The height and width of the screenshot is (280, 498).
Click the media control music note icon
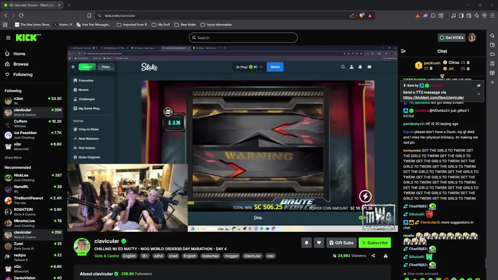click(453, 16)
